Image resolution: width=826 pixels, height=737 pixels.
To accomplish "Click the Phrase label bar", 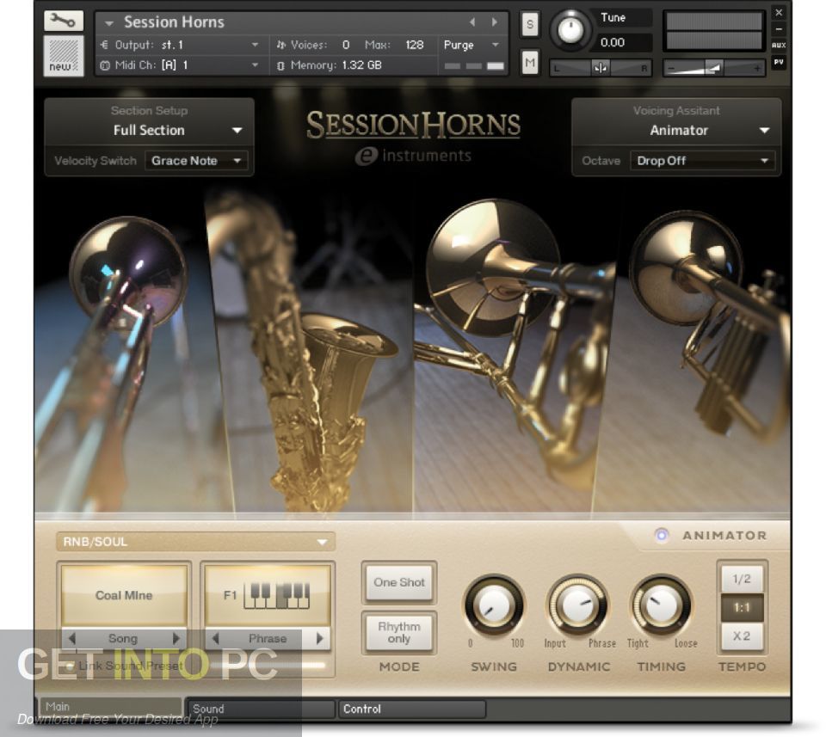I will coord(268,639).
